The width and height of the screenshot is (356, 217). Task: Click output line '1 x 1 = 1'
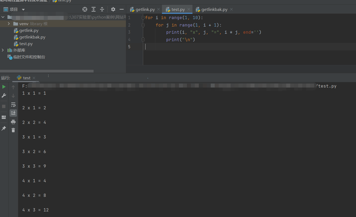tap(34, 93)
